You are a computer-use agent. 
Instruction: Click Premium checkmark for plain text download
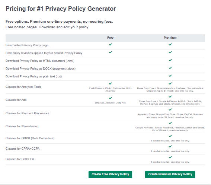pos(170,76)
